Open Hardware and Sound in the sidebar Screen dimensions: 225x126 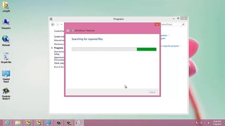coord(59,44)
